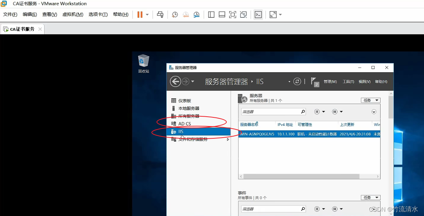Select the WIN-ASNPQ0GEJV5 server row
The height and width of the screenshot is (216, 424).
pyautogui.click(x=309, y=134)
